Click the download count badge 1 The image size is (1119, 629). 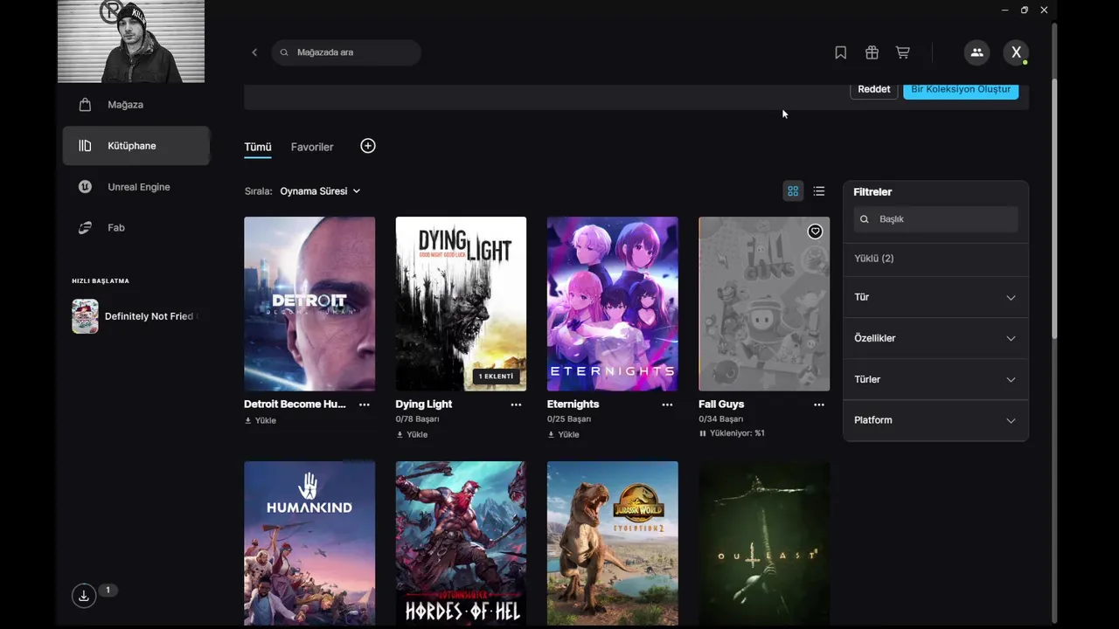(x=108, y=591)
